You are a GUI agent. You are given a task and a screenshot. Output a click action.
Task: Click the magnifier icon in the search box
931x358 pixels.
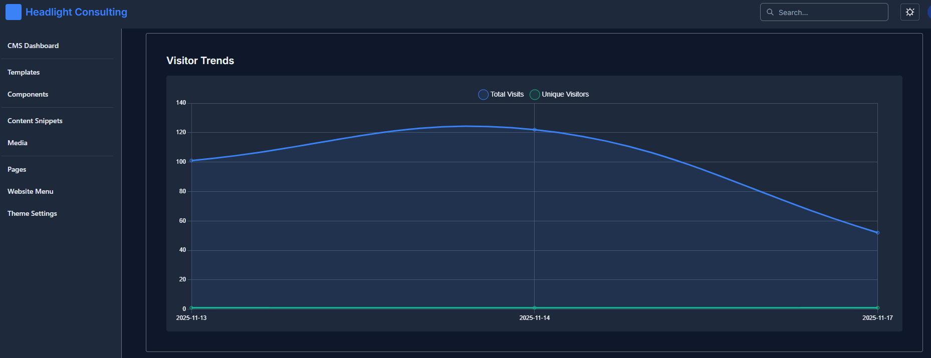(x=770, y=12)
